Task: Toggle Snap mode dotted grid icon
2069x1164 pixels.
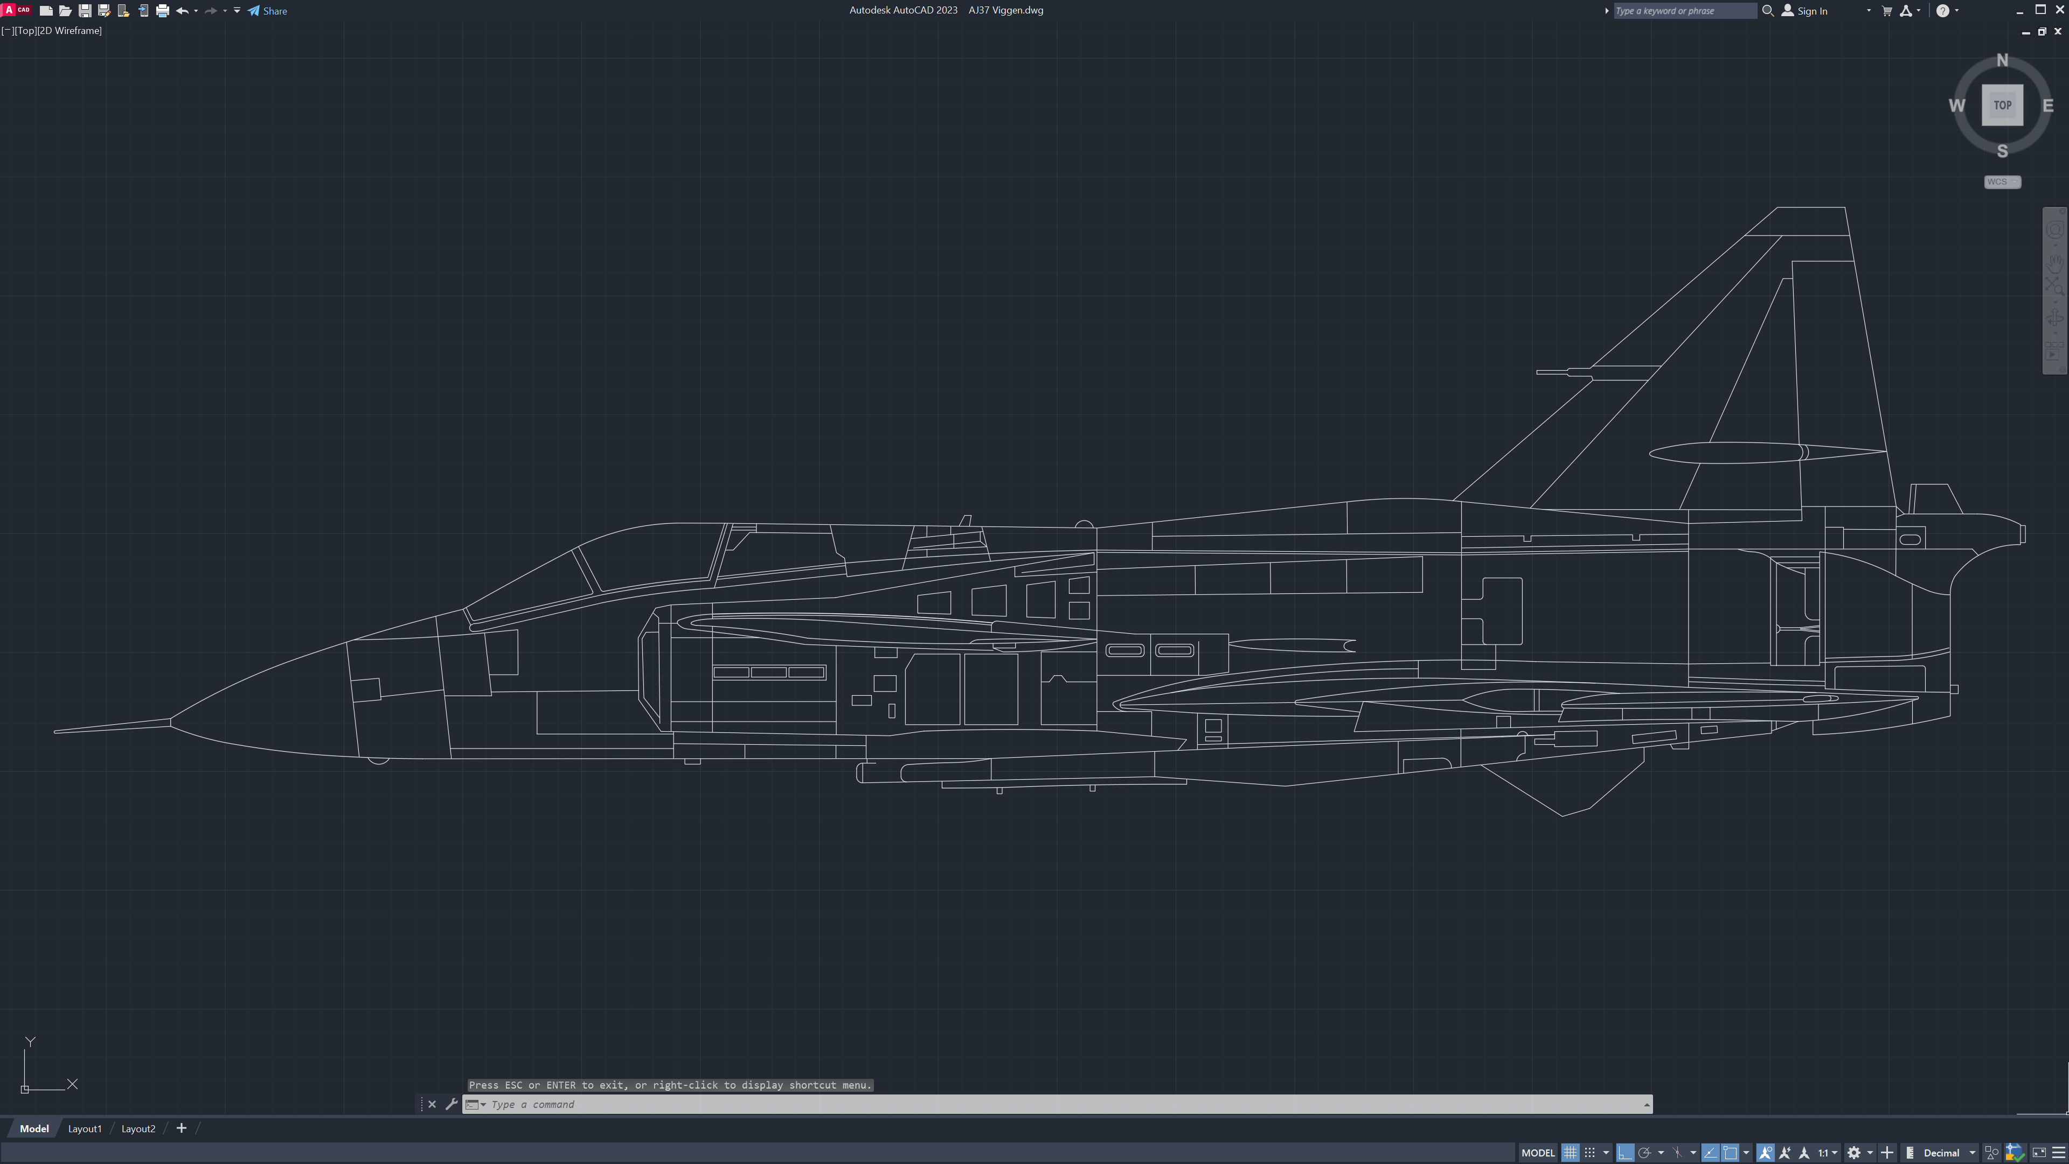Action: pos(1589,1153)
